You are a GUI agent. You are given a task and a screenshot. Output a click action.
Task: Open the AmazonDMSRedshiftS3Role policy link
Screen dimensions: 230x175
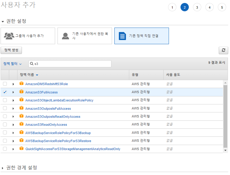[47, 84]
